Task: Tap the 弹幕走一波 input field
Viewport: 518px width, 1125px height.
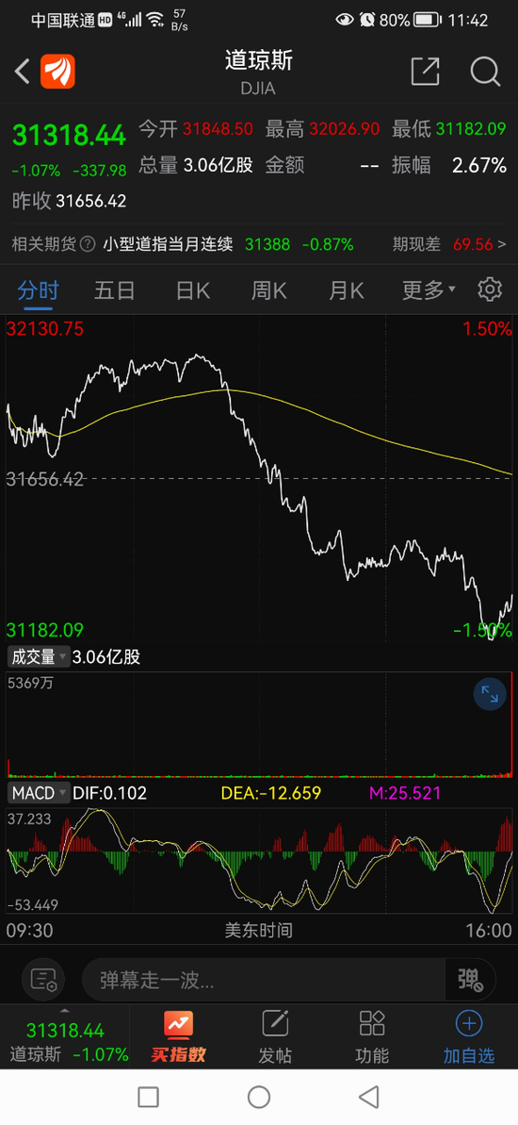Action: 265,979
